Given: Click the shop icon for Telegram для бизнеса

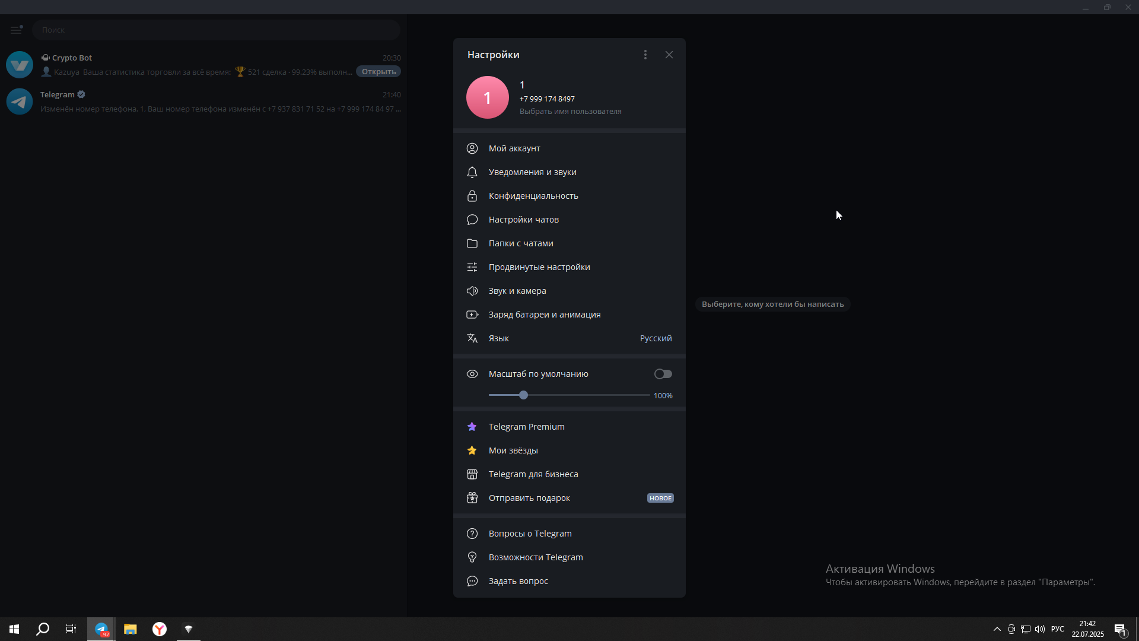Looking at the screenshot, I should [472, 474].
